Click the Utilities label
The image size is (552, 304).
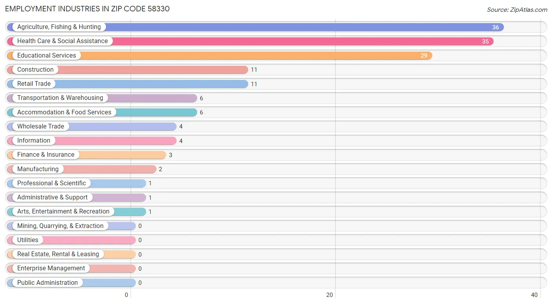point(28,240)
